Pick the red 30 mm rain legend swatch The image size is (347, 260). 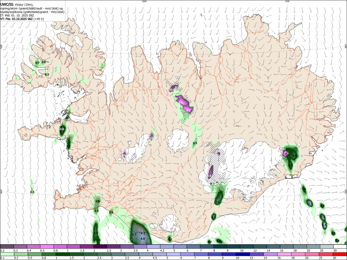coord(340,254)
